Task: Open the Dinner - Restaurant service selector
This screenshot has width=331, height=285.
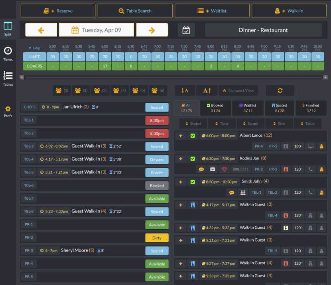Action: [x=263, y=30]
